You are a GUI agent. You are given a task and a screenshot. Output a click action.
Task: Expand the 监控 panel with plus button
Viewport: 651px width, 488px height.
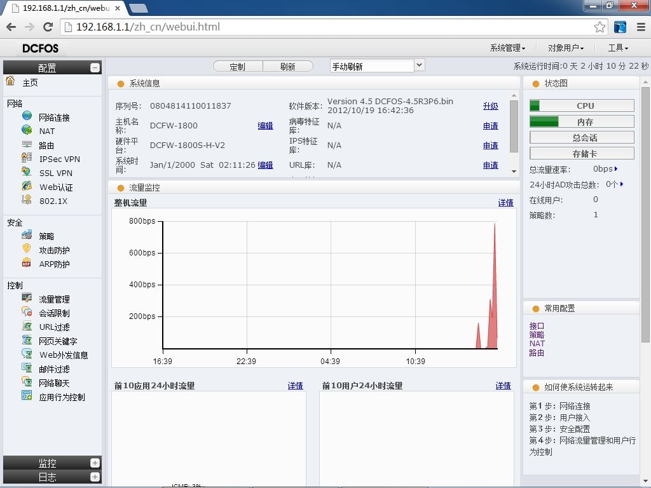[x=95, y=463]
